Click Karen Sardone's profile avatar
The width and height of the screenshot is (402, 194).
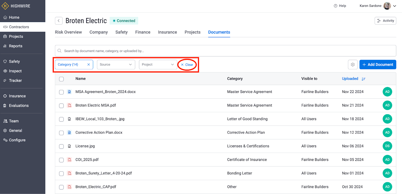click(387, 6)
